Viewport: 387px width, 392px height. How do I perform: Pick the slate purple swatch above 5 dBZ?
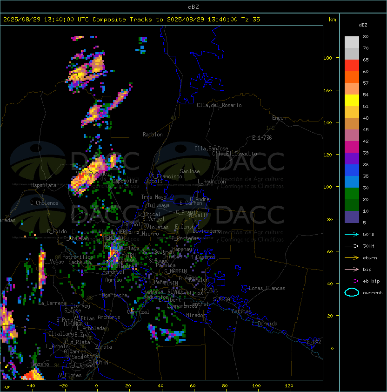352,217
